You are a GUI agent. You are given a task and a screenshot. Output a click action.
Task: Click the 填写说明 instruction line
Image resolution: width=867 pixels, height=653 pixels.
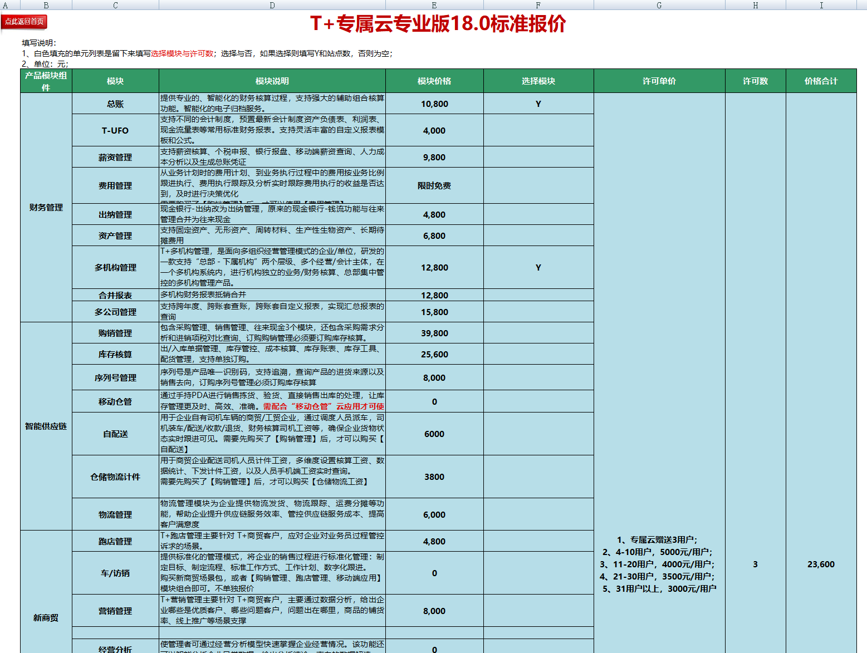pos(39,43)
